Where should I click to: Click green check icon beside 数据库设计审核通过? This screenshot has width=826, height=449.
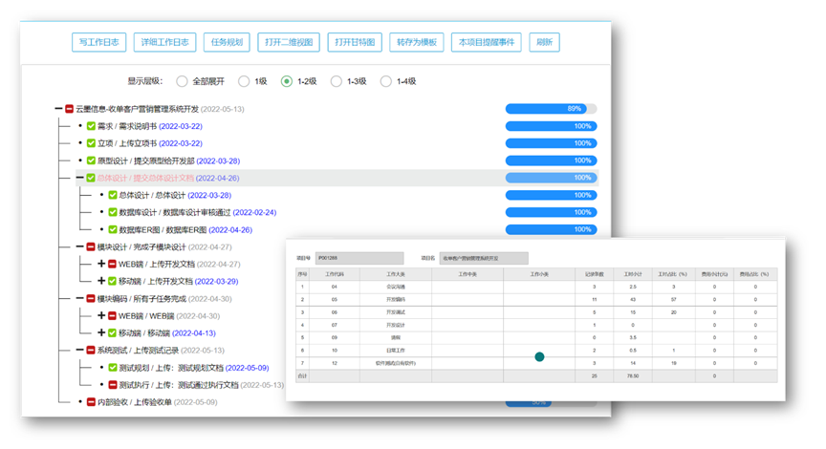click(113, 212)
